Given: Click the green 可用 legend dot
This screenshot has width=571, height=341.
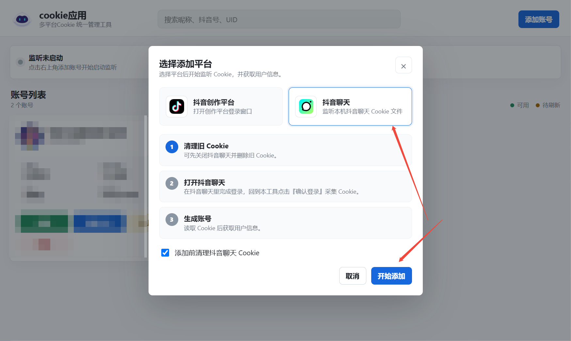Looking at the screenshot, I should 512,105.
